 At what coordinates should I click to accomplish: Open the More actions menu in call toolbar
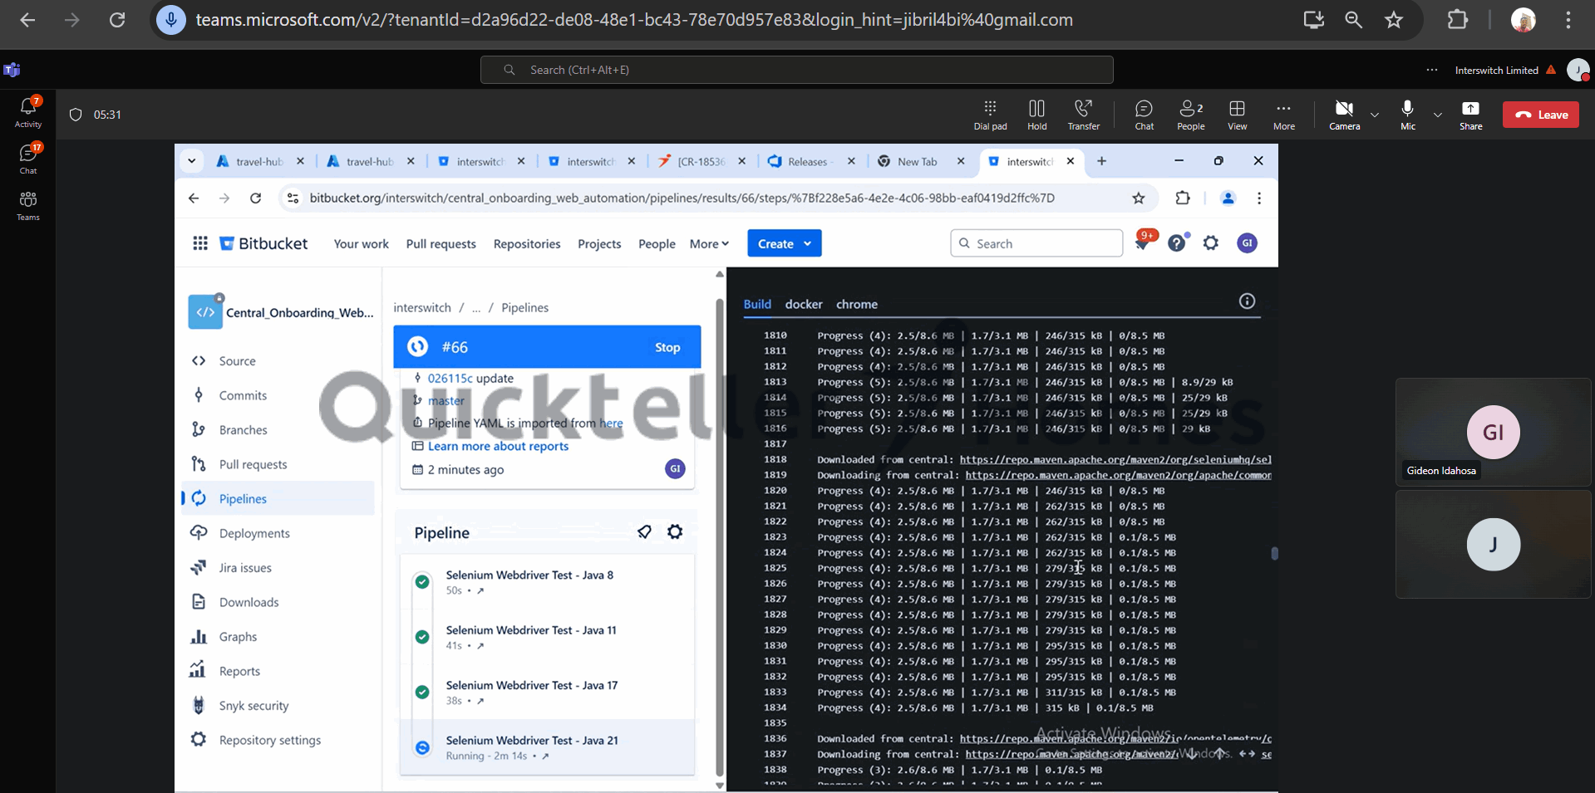(x=1283, y=115)
